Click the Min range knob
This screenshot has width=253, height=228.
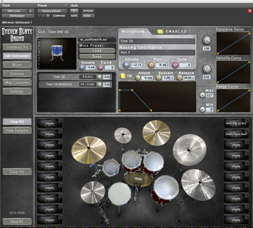[x=202, y=109]
